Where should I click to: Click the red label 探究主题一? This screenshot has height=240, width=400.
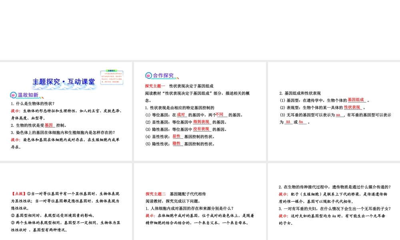(x=155, y=86)
